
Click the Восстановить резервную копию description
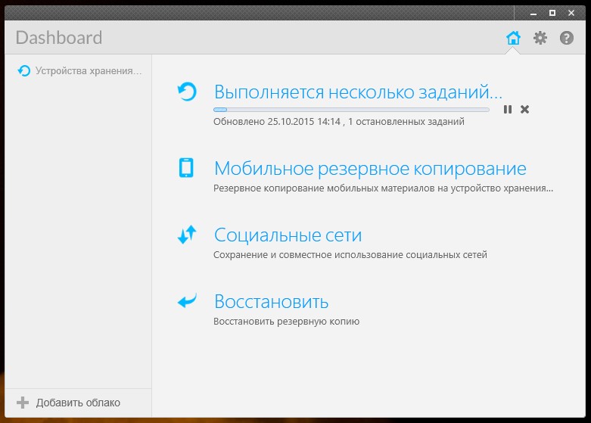(287, 322)
